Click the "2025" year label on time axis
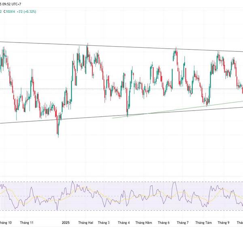 click(x=66, y=222)
